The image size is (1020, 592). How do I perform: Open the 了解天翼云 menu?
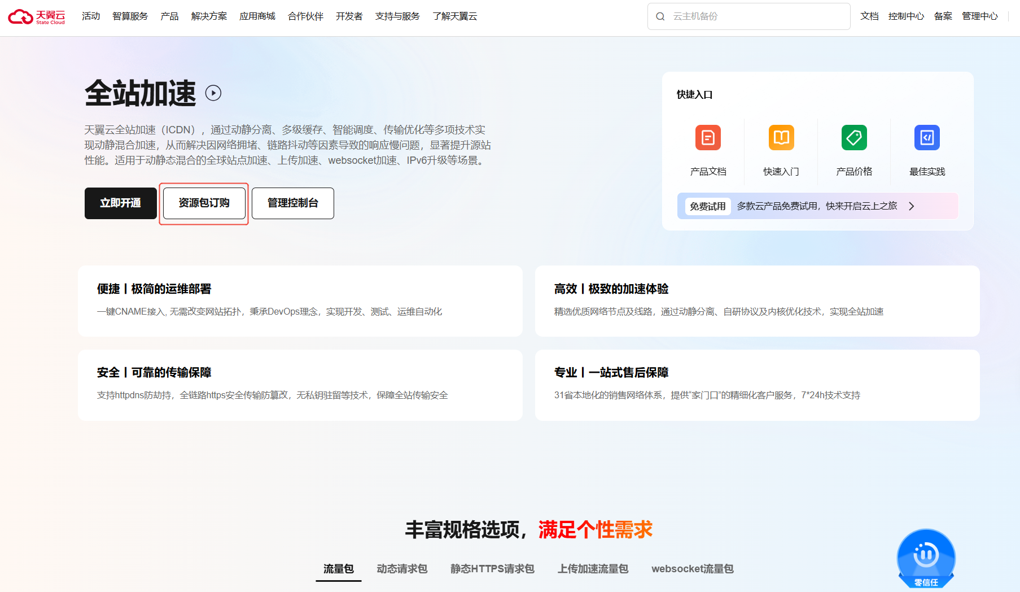455,16
